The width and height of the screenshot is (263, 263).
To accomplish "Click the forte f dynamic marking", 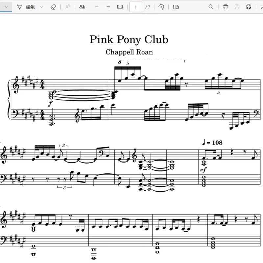I will [50, 103].
